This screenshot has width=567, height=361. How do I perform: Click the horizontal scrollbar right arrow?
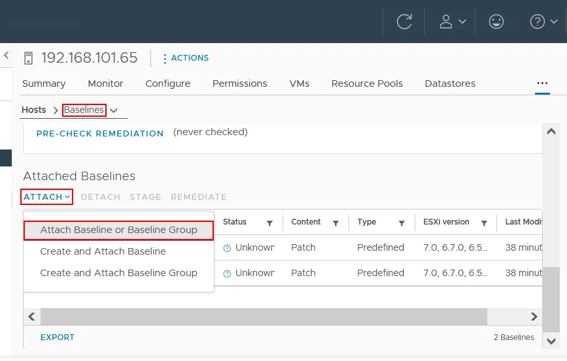tap(534, 317)
